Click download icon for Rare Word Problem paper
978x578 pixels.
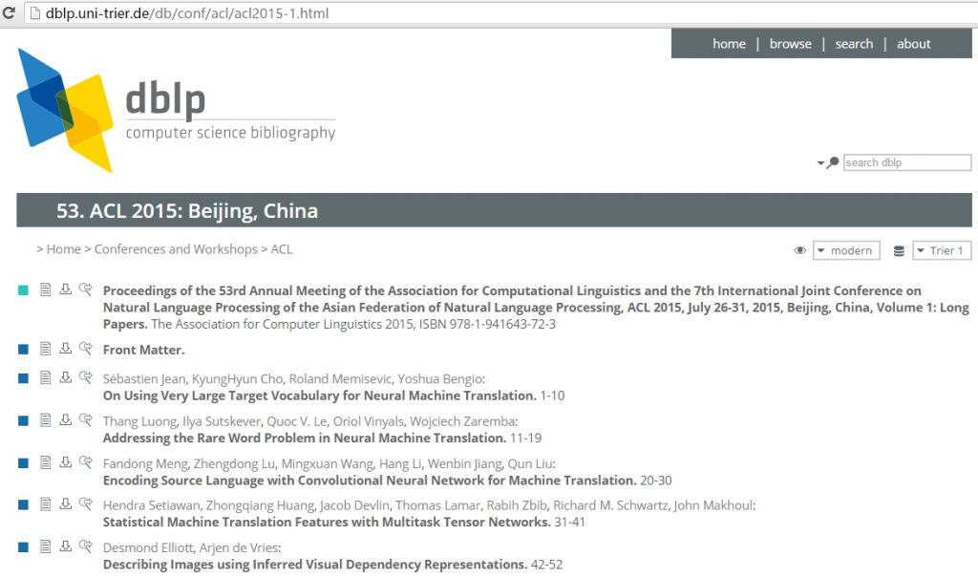65,419
